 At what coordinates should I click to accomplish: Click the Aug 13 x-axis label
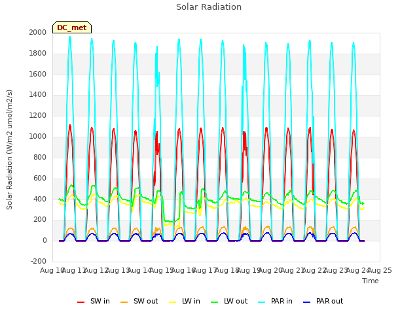[118, 270]
